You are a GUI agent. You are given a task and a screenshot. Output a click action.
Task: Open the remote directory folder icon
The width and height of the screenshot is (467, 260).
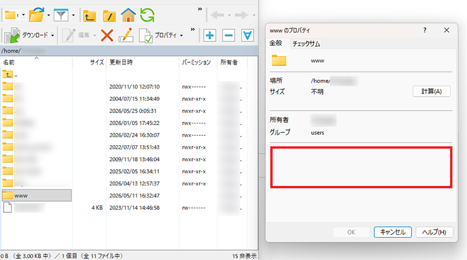pyautogui.click(x=10, y=15)
